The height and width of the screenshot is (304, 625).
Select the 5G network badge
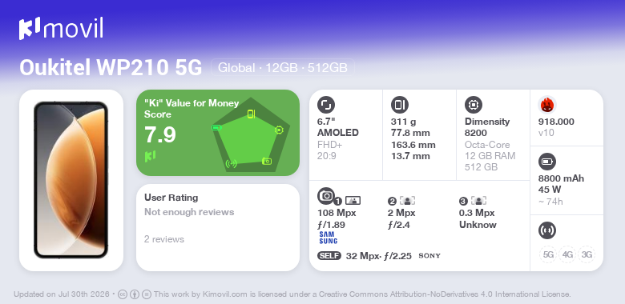click(x=548, y=254)
